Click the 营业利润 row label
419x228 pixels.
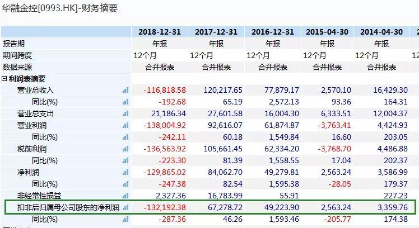point(32,125)
